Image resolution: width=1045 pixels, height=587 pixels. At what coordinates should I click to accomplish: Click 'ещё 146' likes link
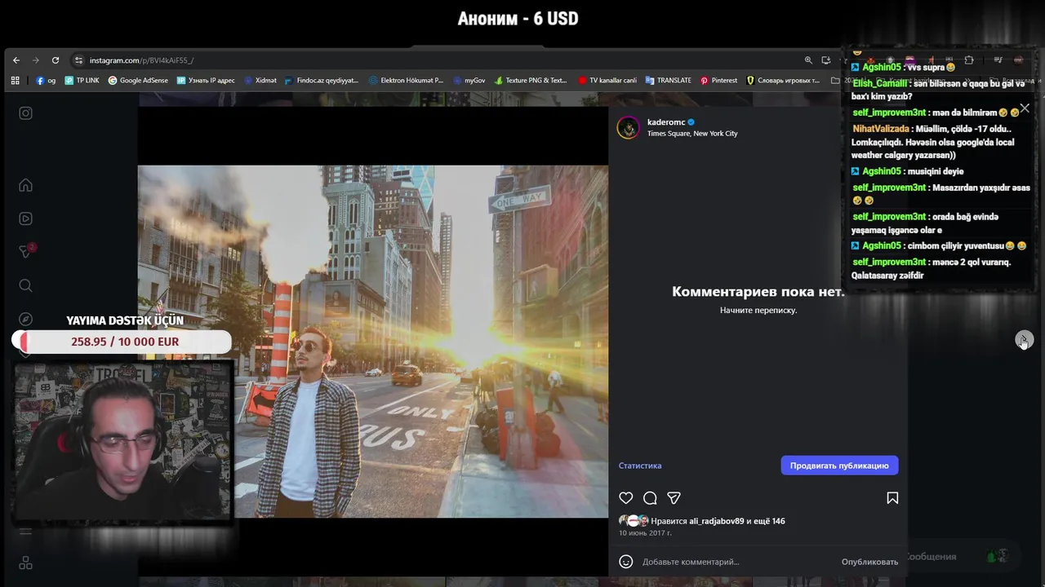point(770,521)
